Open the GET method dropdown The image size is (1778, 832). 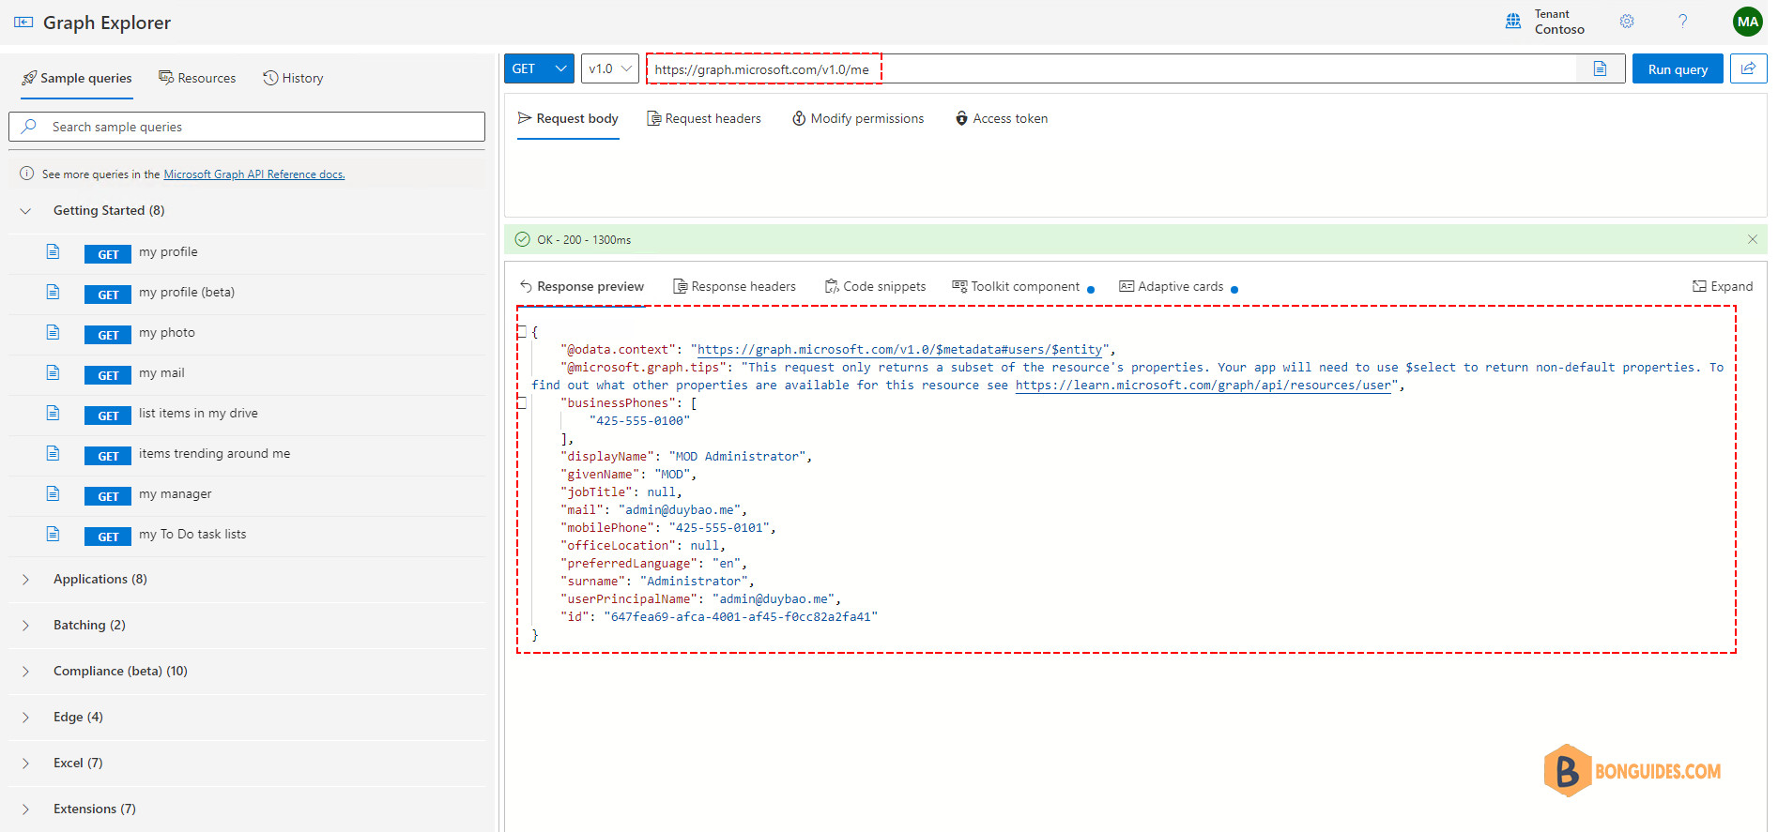(x=540, y=68)
